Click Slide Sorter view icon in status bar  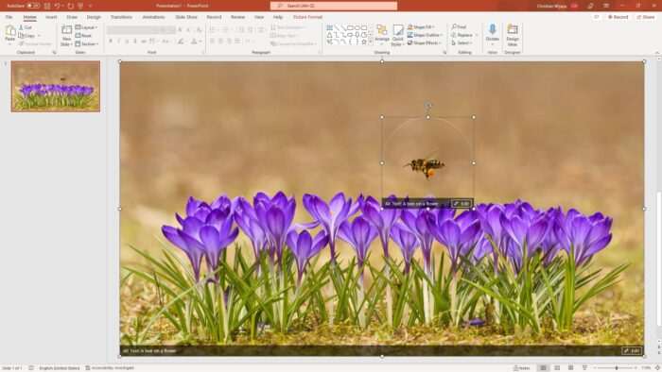tap(557, 368)
